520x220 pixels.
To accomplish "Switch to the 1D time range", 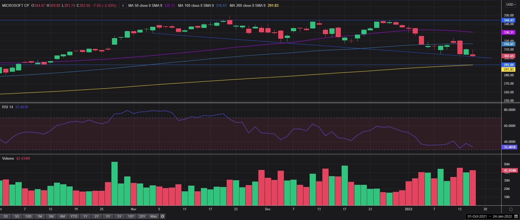I will coord(5,216).
